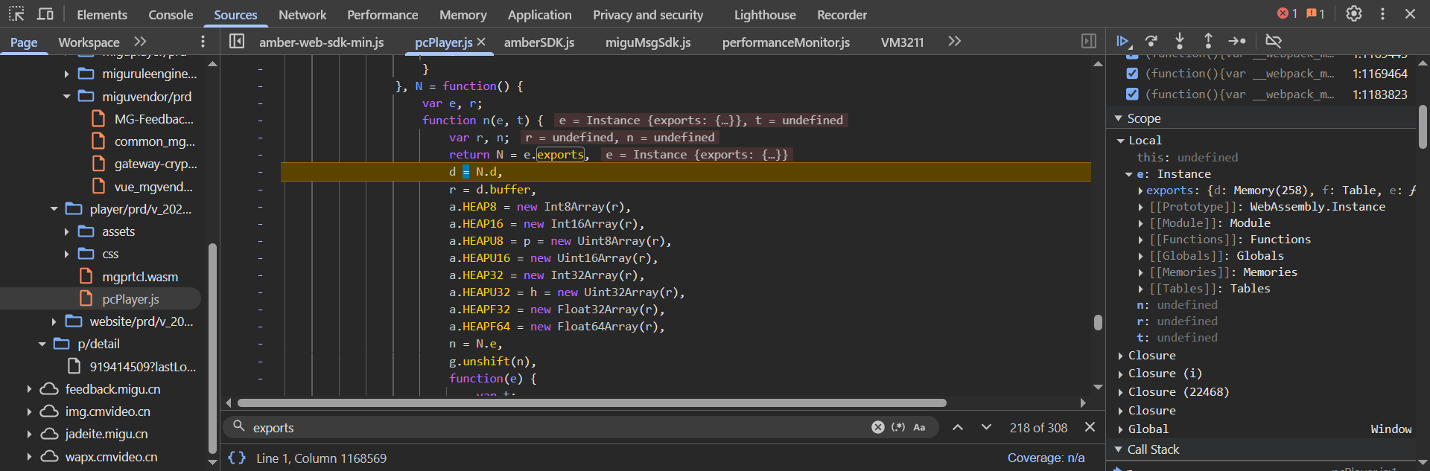Open the Memory tab
1430x471 pixels.
click(x=463, y=15)
